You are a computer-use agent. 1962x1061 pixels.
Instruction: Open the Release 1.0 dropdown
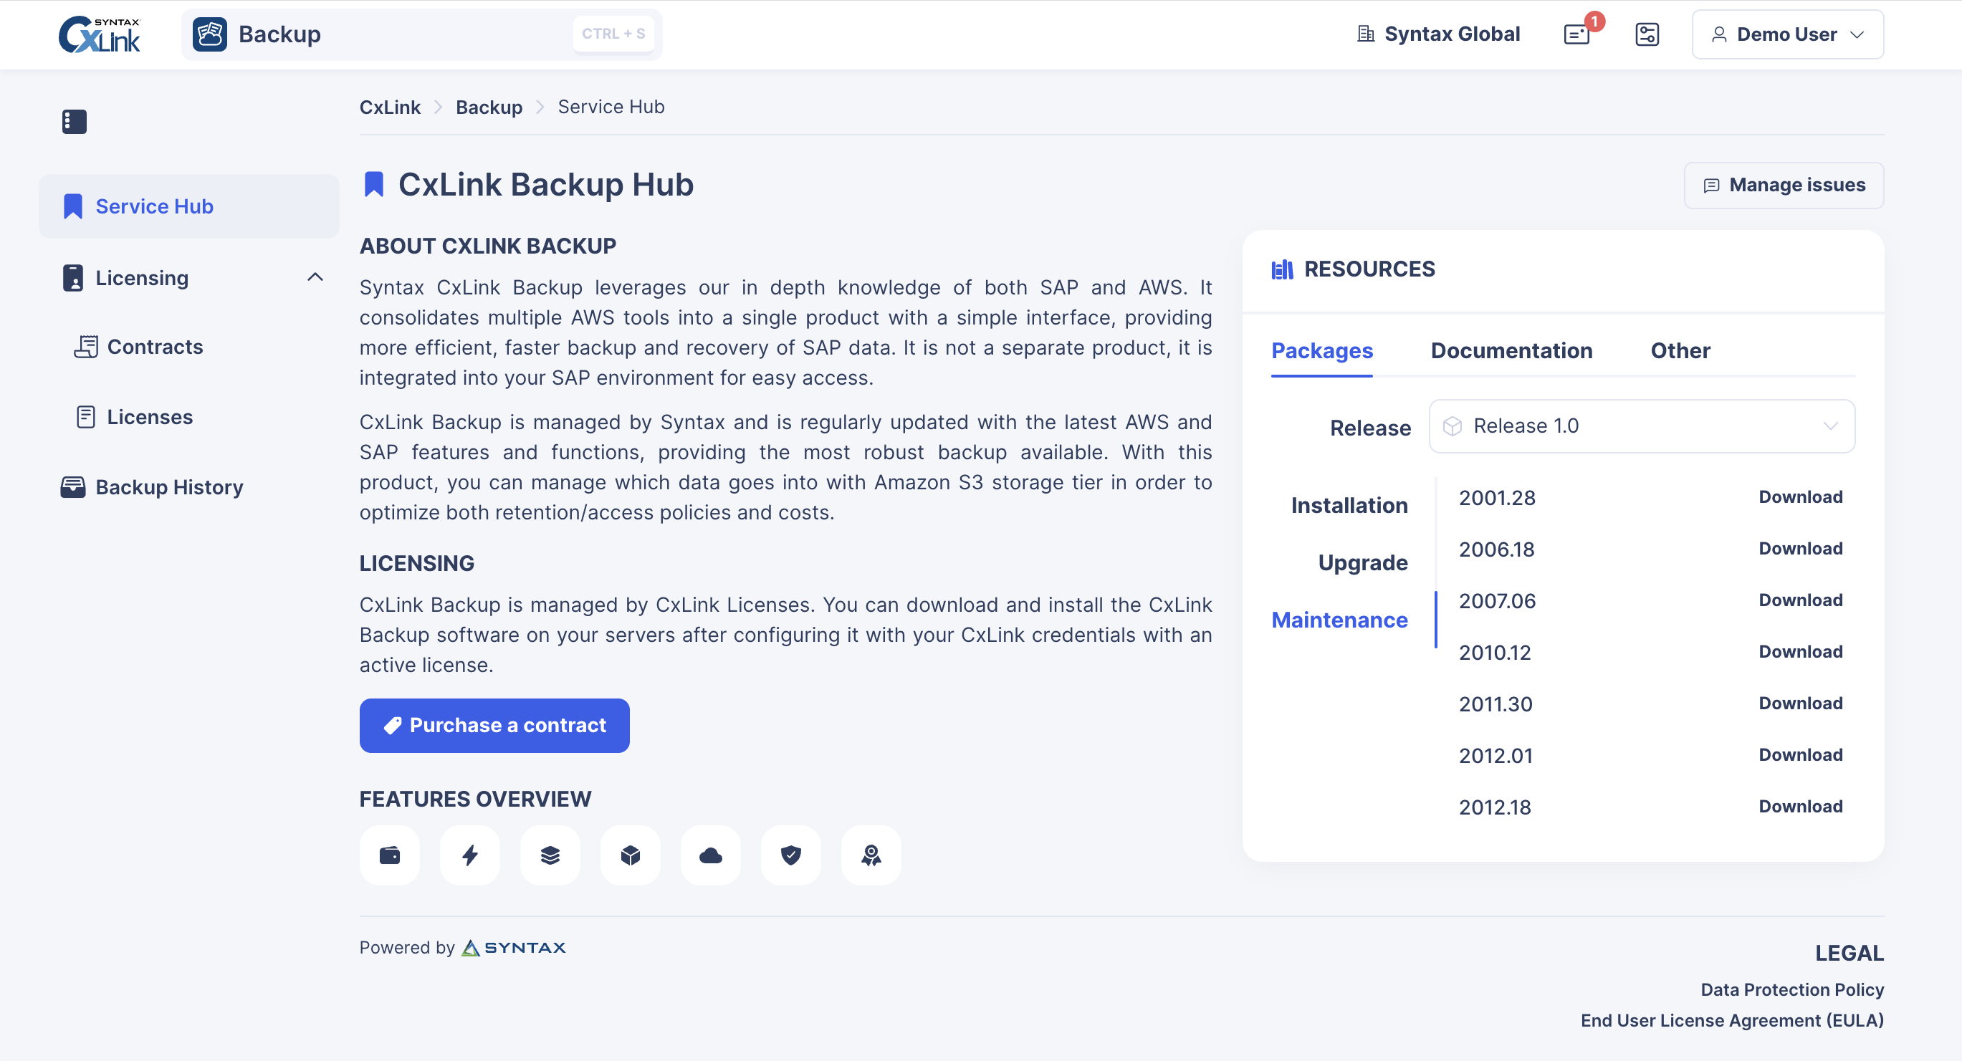1642,426
